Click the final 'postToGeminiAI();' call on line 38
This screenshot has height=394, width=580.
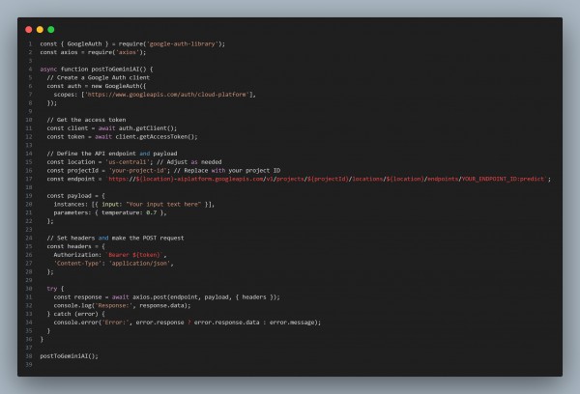(70, 356)
